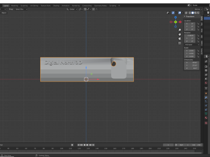The height and width of the screenshot is (157, 210).
Task: Click the Scene browse icon
Action: [x=189, y=5]
